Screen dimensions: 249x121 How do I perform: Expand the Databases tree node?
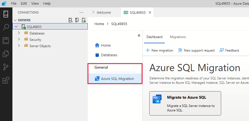19,33
